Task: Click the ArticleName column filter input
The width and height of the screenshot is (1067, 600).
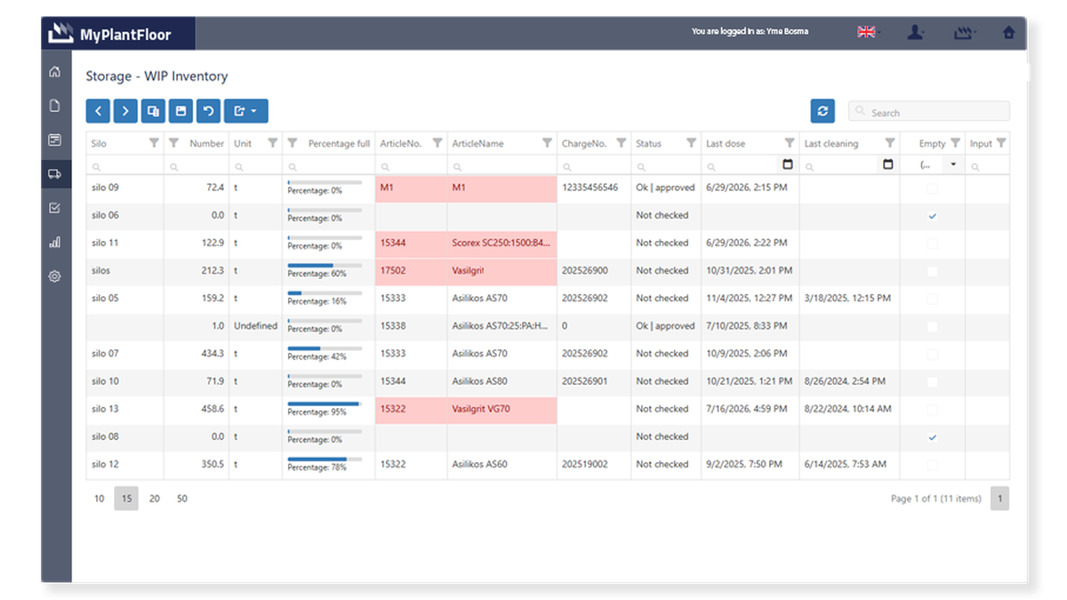Action: (502, 165)
